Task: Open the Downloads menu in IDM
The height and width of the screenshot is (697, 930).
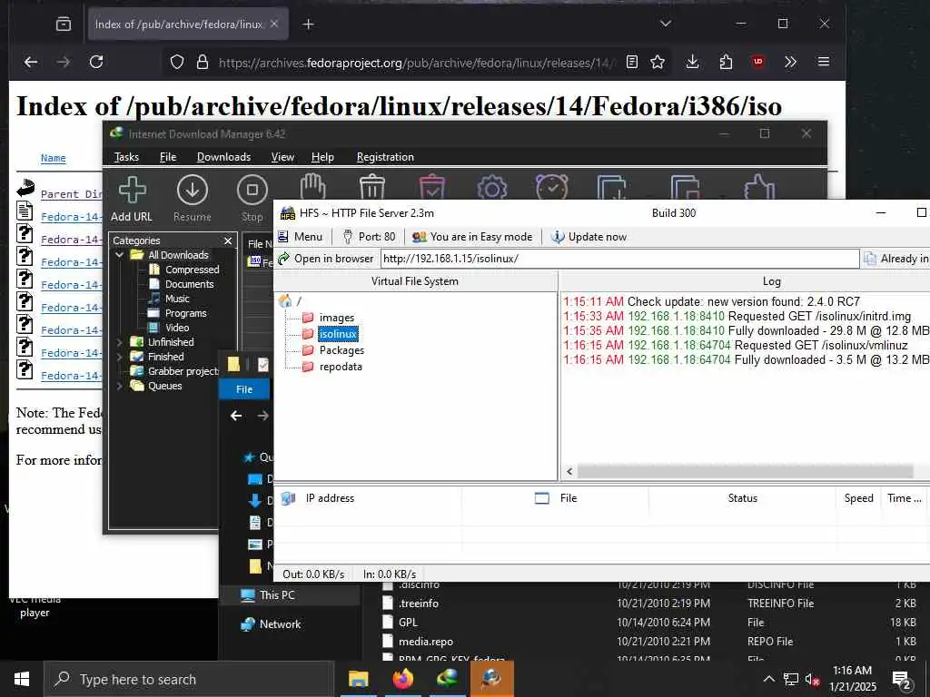Action: tap(223, 157)
